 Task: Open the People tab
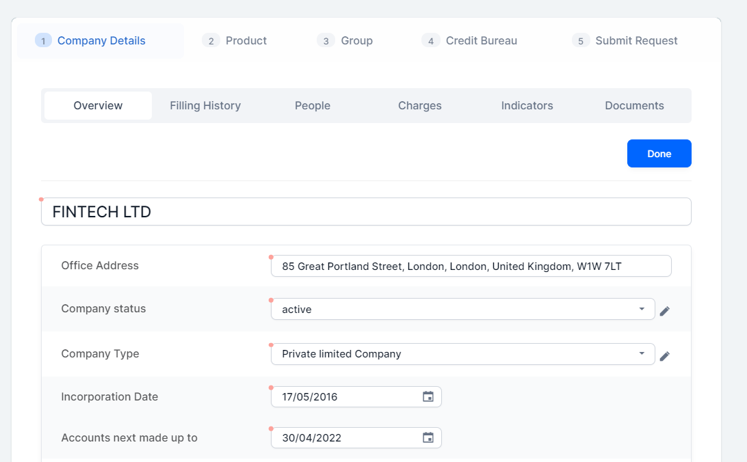[313, 105]
